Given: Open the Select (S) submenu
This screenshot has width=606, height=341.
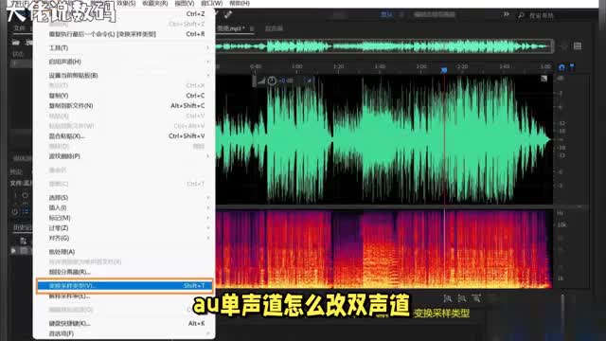Looking at the screenshot, I should [x=124, y=198].
